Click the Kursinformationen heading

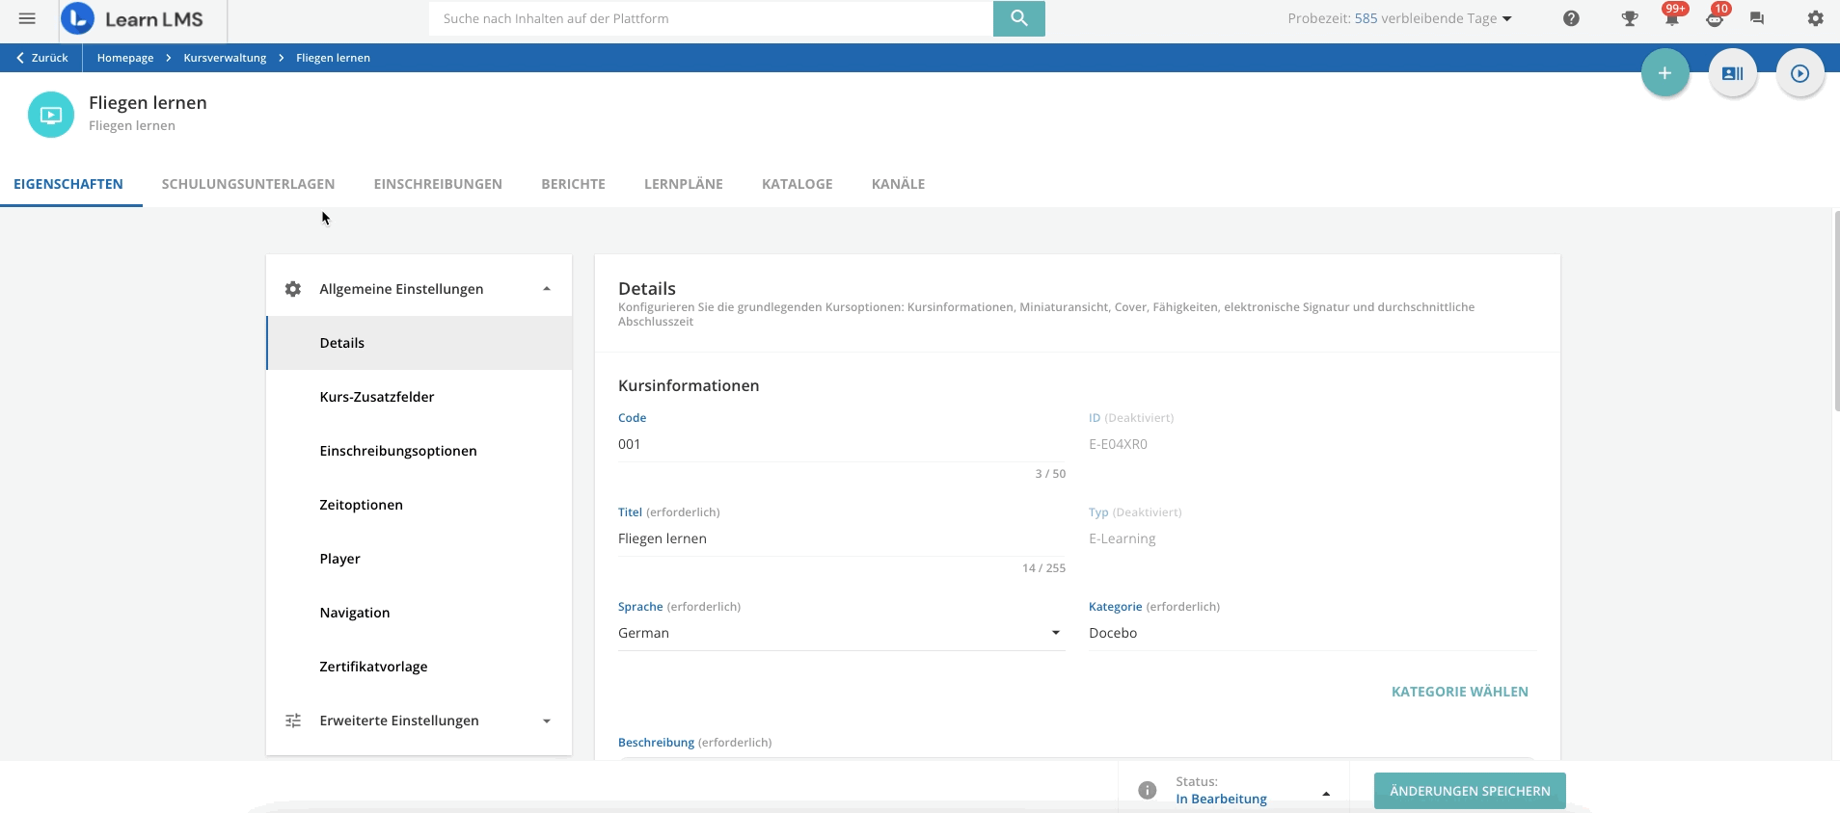[x=689, y=385]
